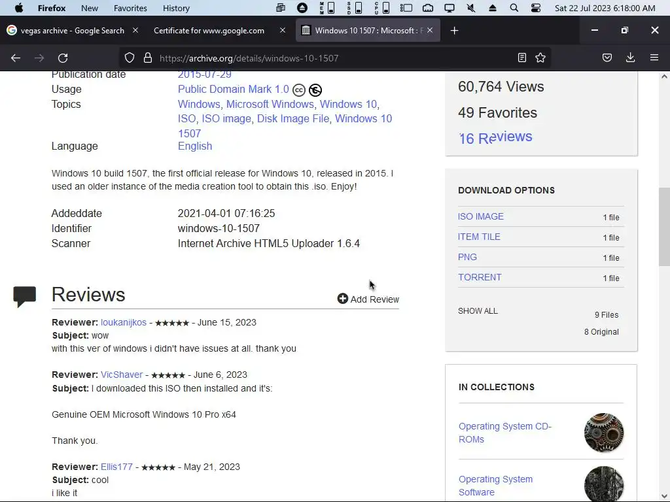
Task: Switch to Certificate for www.google.com tab
Action: (209, 30)
